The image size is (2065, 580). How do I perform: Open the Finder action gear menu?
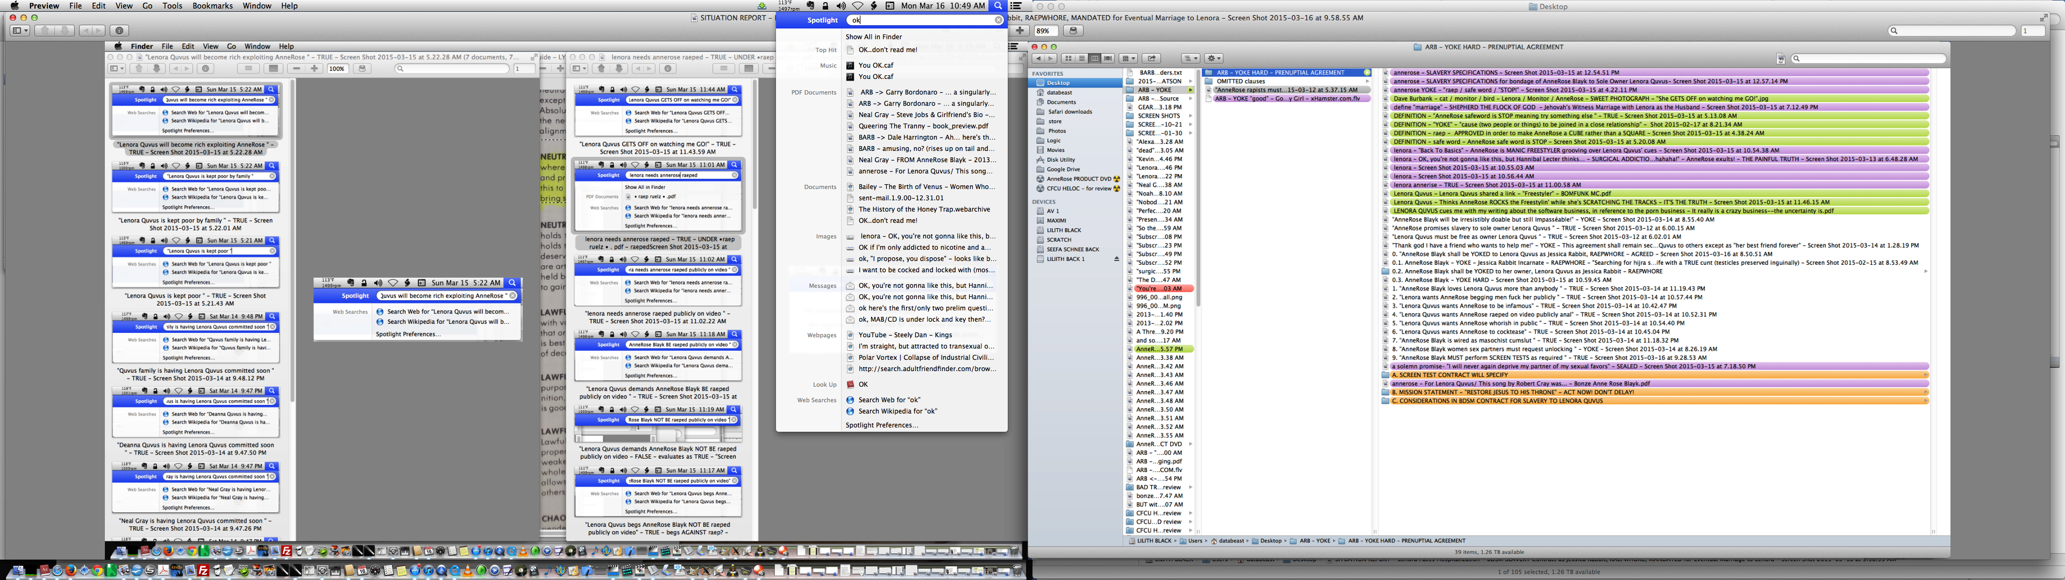tap(1214, 59)
